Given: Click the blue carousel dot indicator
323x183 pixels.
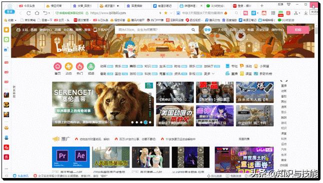Looking at the screenshot, I should [145, 122].
